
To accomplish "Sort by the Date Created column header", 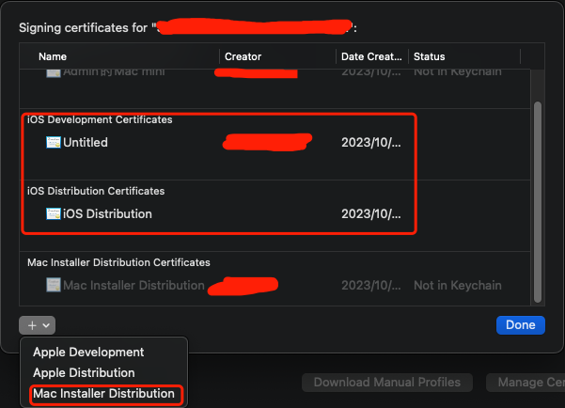I will coord(371,56).
